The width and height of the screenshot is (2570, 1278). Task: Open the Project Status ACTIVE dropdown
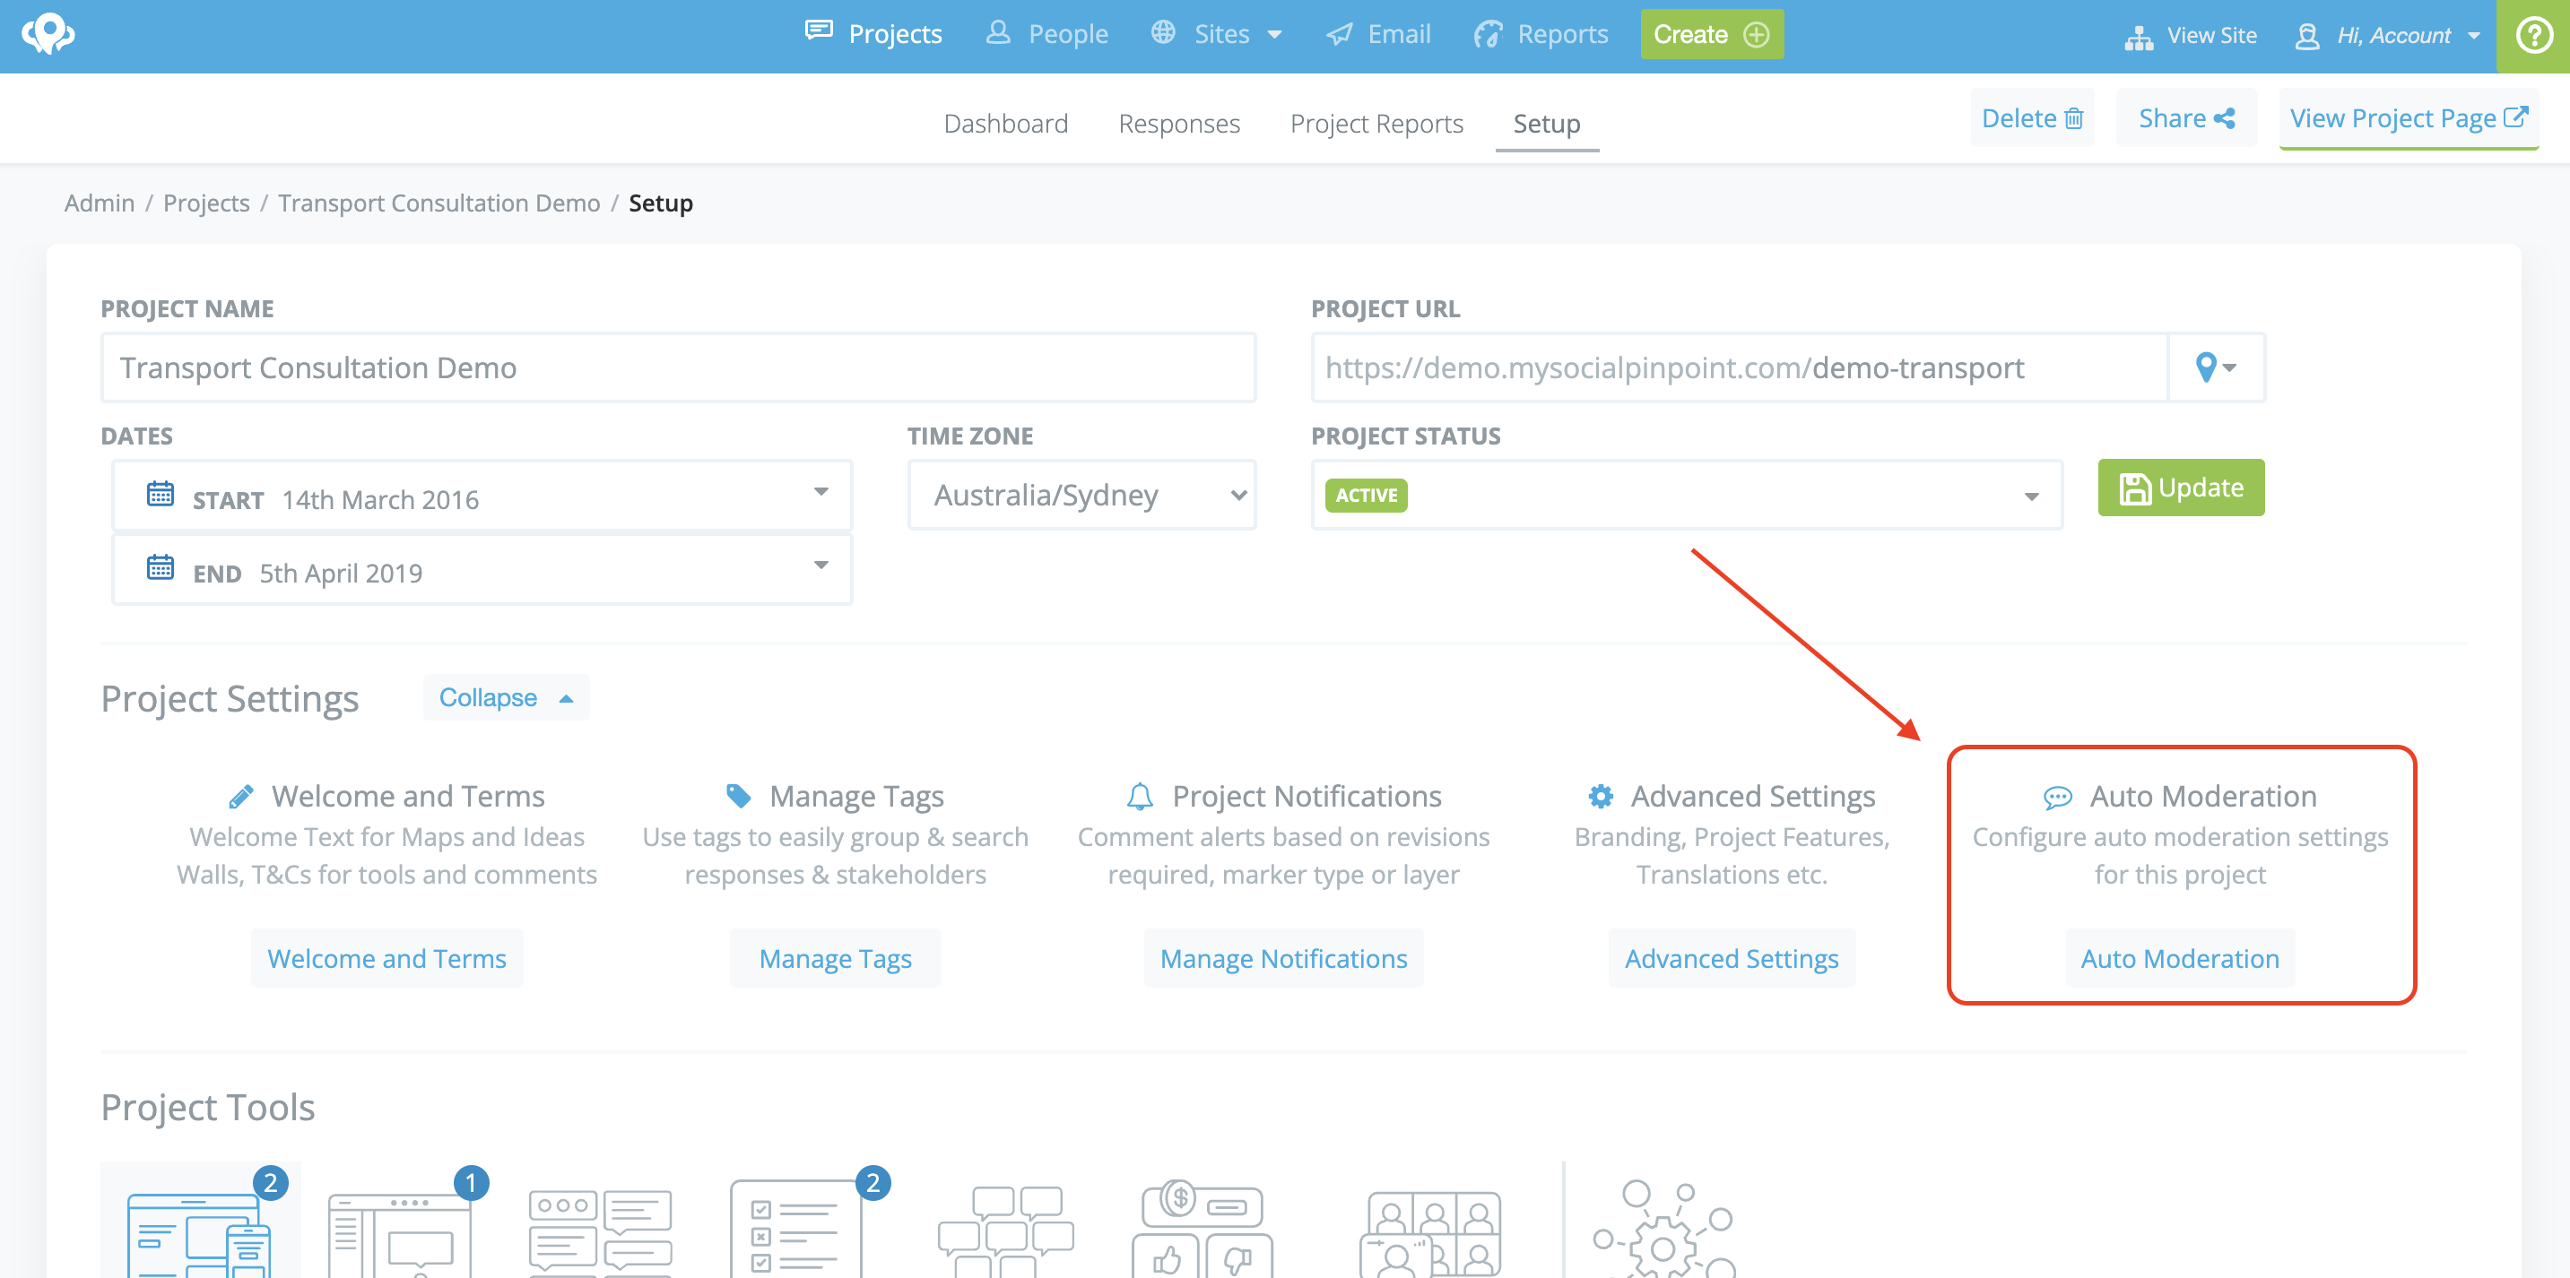click(1686, 496)
